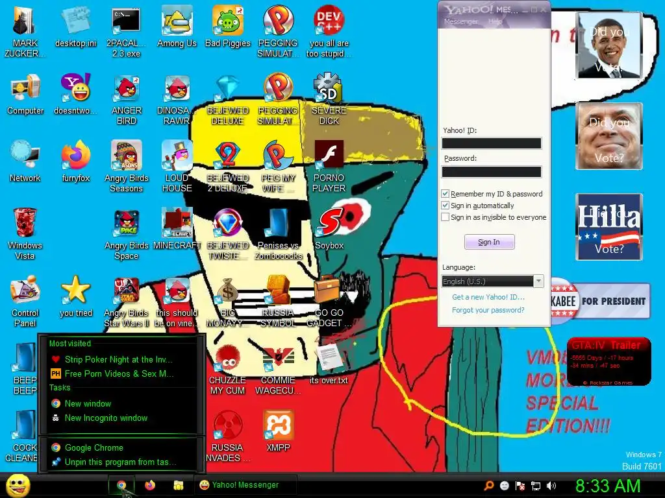This screenshot has height=498, width=665.
Task: Toggle Sign in automatically checkbox
Action: coord(445,206)
